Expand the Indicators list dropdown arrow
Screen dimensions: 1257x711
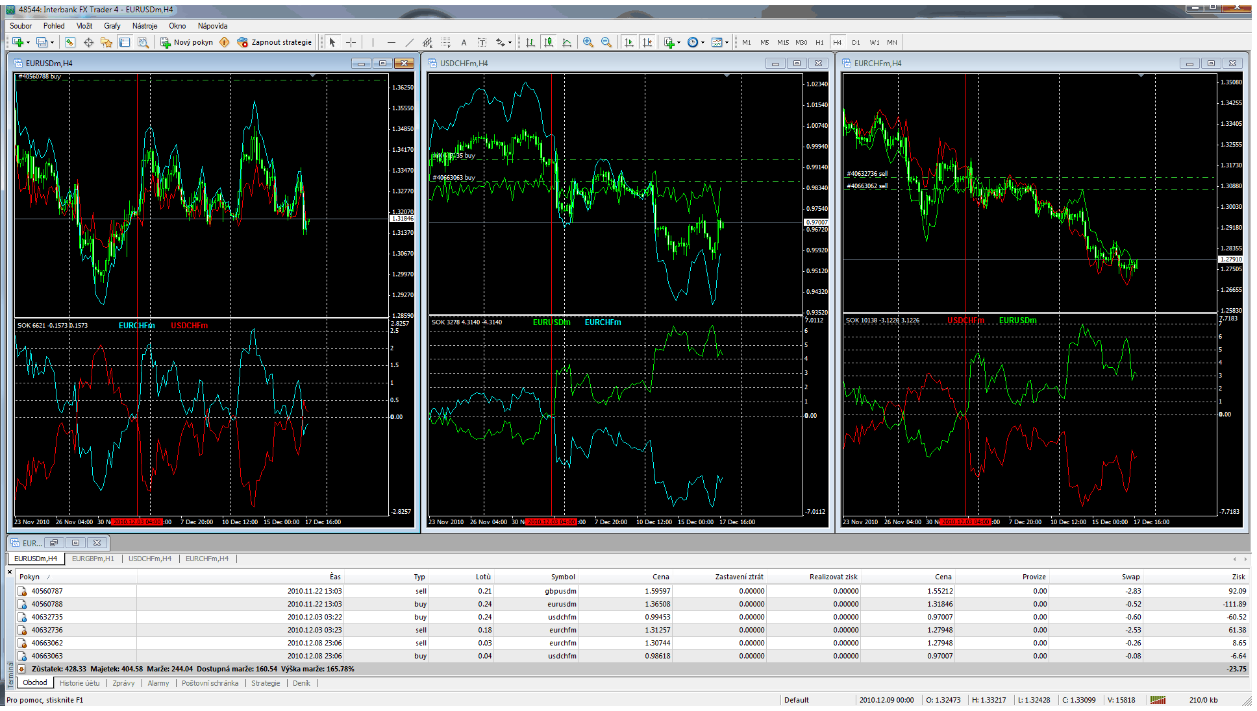[678, 43]
